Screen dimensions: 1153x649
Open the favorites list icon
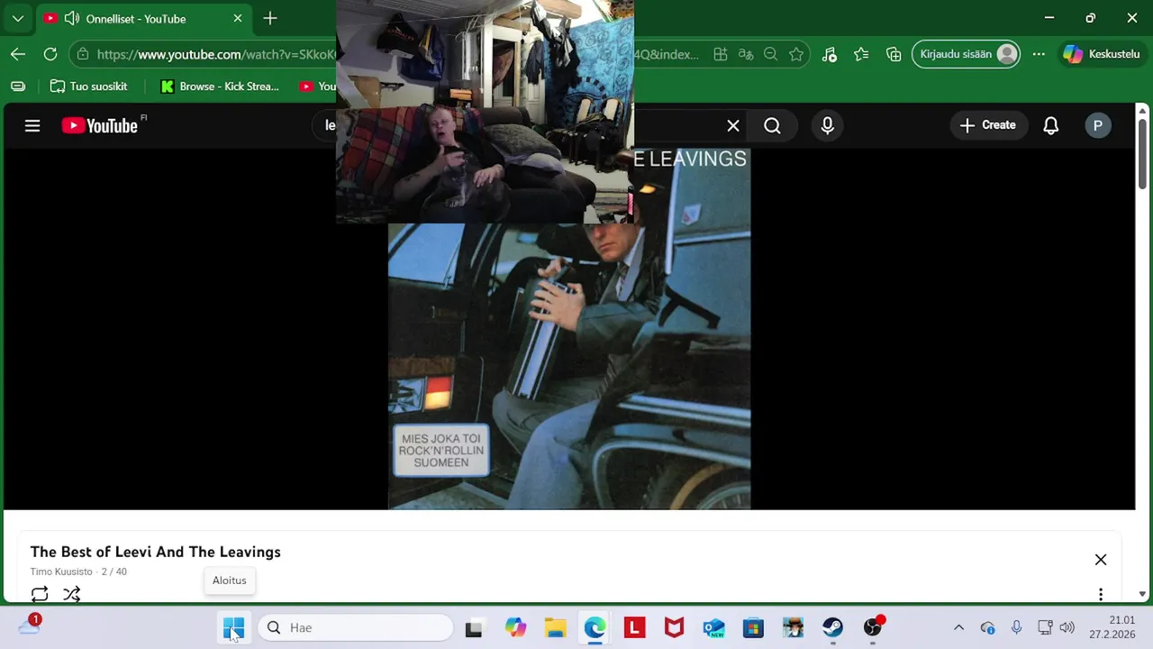[861, 54]
